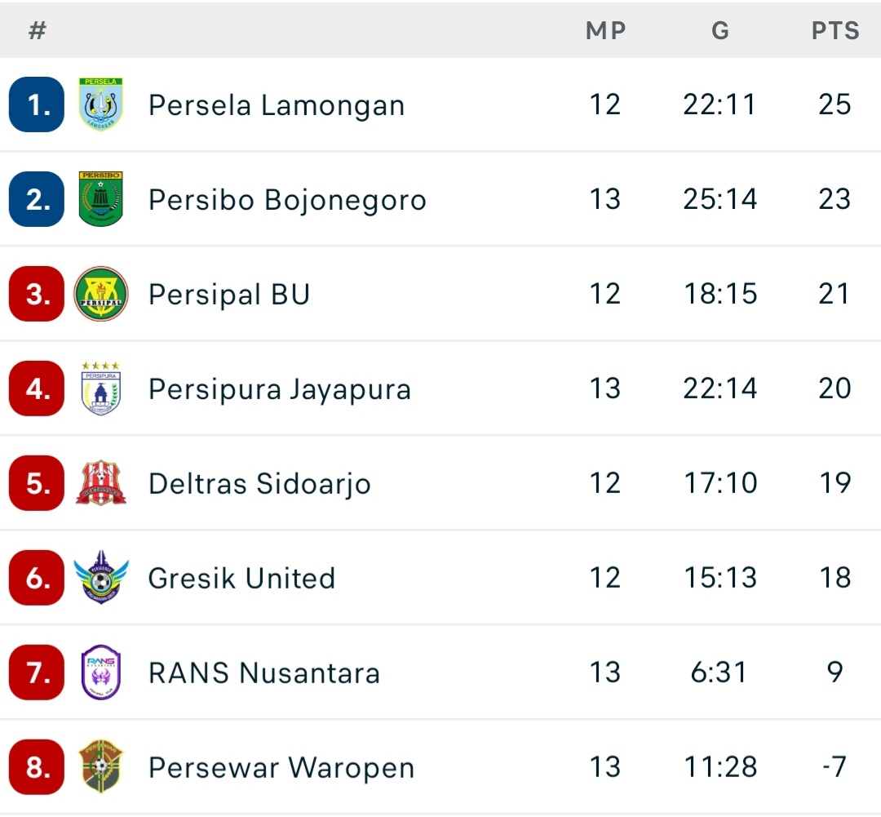Image resolution: width=881 pixels, height=817 pixels.
Task: Click the Persibo Bojonegoro club crest
Action: (x=101, y=199)
